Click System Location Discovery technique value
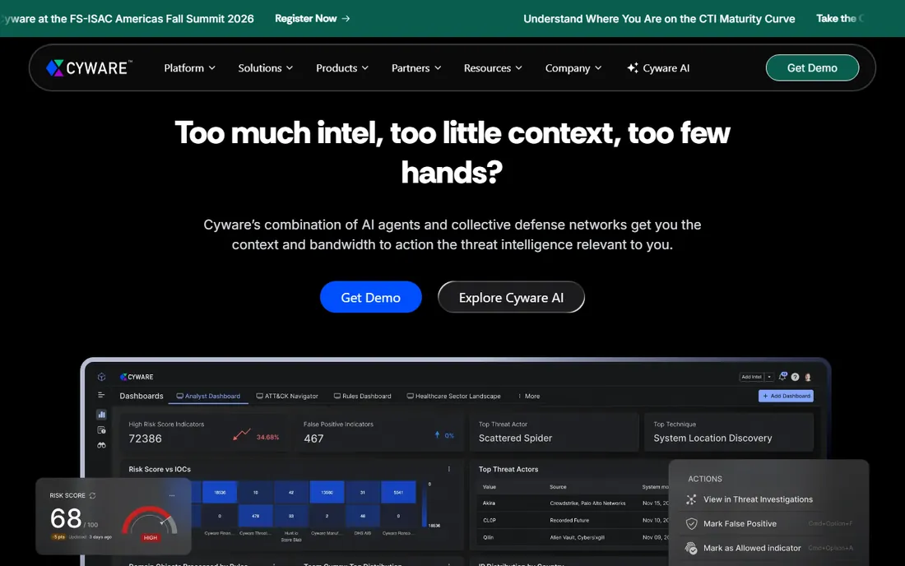Viewport: 905px width, 566px height. 712,438
